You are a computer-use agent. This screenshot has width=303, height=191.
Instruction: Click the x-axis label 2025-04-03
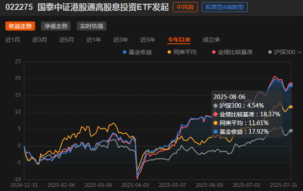pos(135,185)
